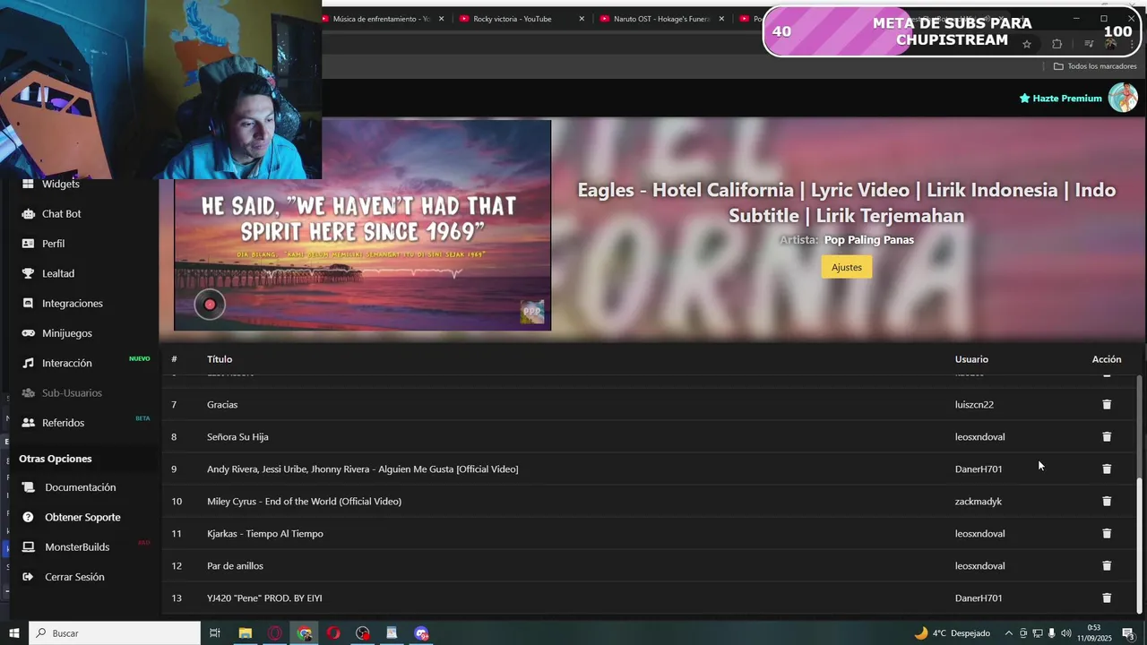Click the Ajustes button
This screenshot has height=645, width=1147.
(847, 267)
